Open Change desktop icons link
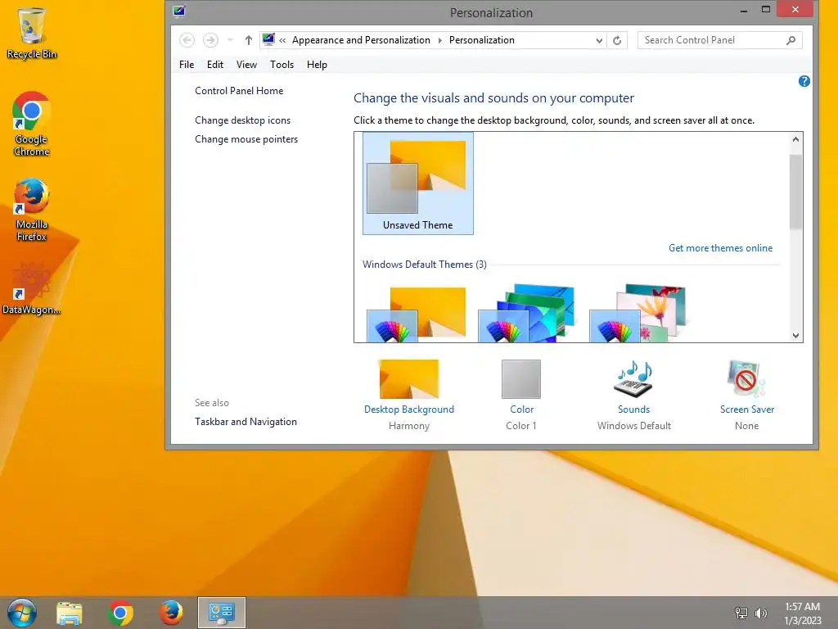The width and height of the screenshot is (838, 629). 242,120
